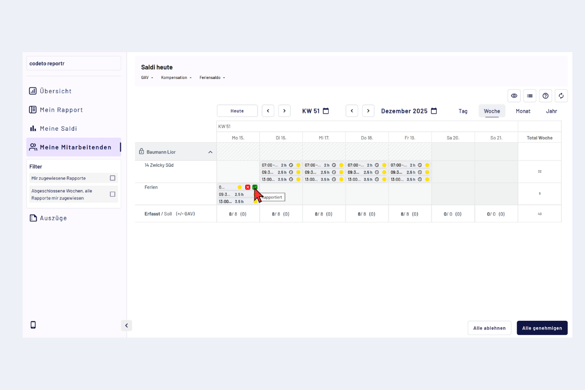585x390 pixels.
Task: Collapse the sidebar with the left chevron
Action: coord(127,326)
